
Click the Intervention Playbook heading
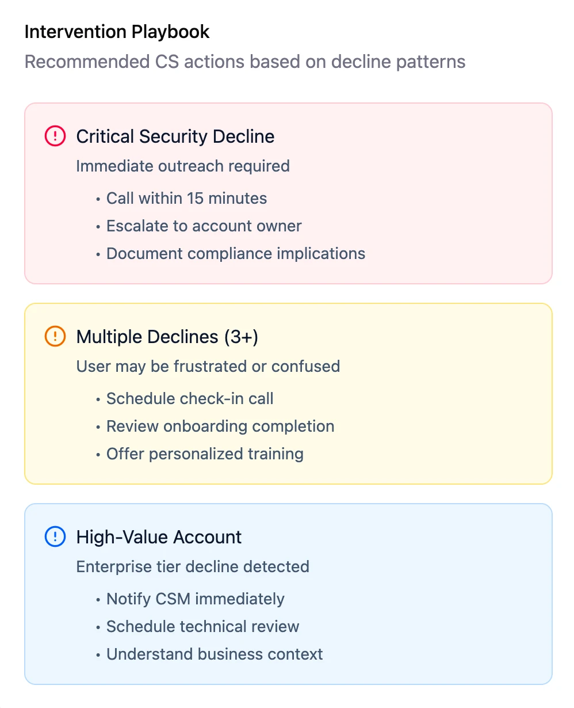coord(117,32)
